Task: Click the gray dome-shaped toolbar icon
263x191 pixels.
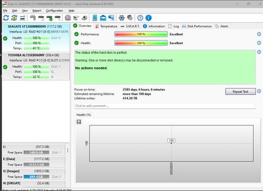Action: pos(68,18)
